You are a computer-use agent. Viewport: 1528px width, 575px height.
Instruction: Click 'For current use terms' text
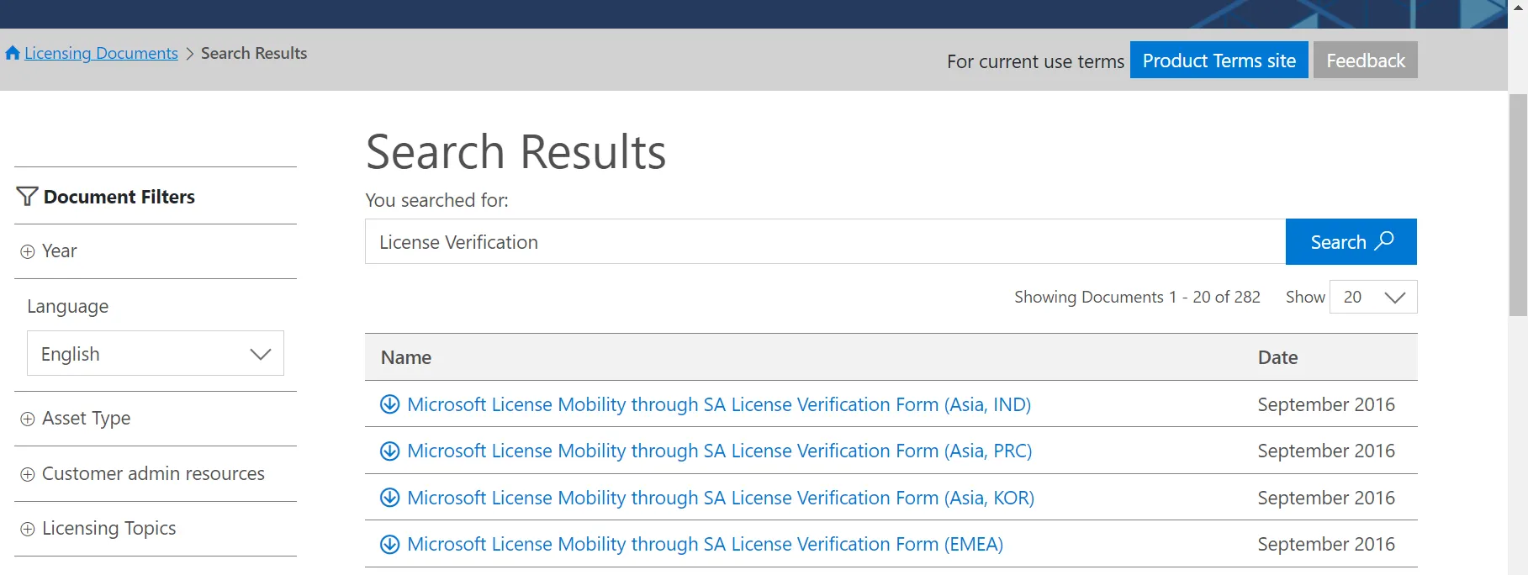point(1035,61)
